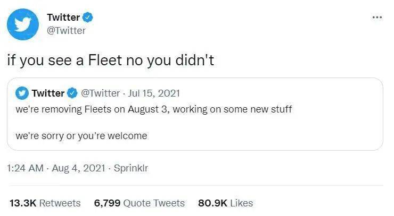Click the Twitter name in quoted tweet

coord(48,93)
